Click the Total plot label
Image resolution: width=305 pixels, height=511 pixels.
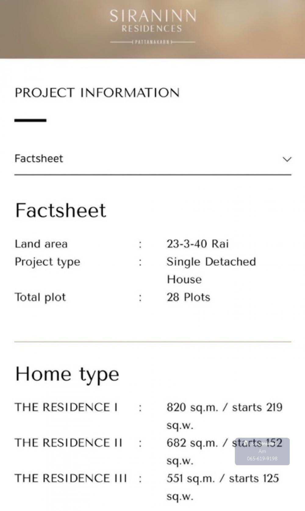point(40,297)
